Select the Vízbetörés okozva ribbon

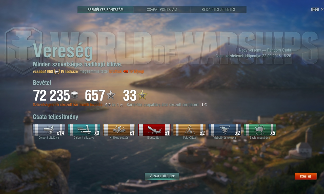[x=225, y=130]
